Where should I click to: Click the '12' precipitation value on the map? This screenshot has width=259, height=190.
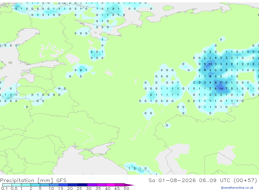[x=210, y=64]
